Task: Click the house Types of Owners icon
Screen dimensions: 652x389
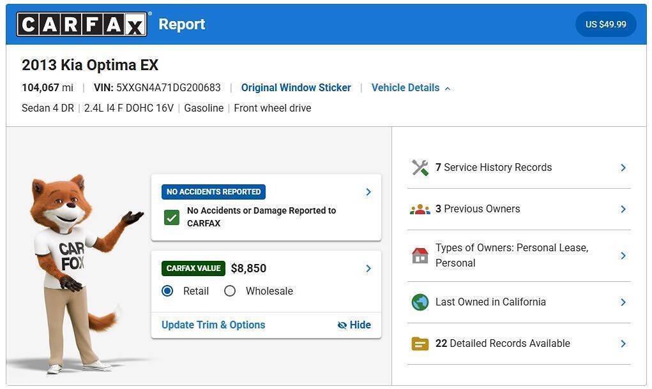Action: 420,255
